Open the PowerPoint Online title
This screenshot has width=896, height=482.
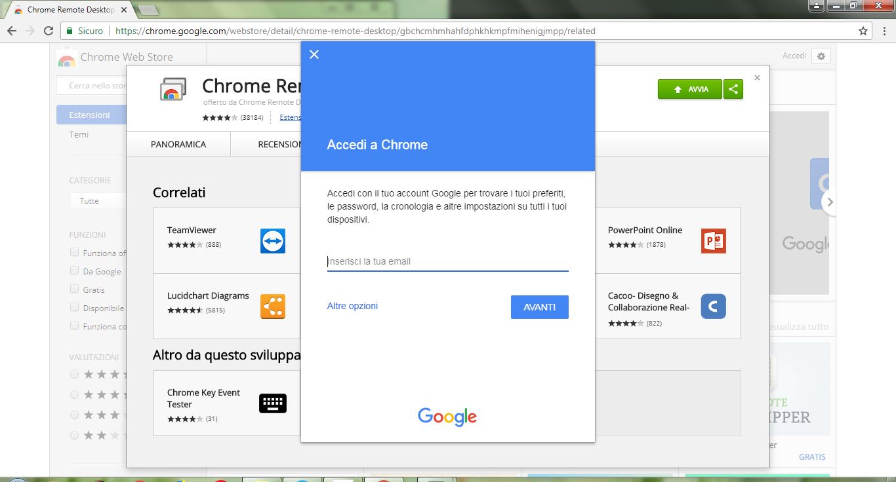pos(645,230)
